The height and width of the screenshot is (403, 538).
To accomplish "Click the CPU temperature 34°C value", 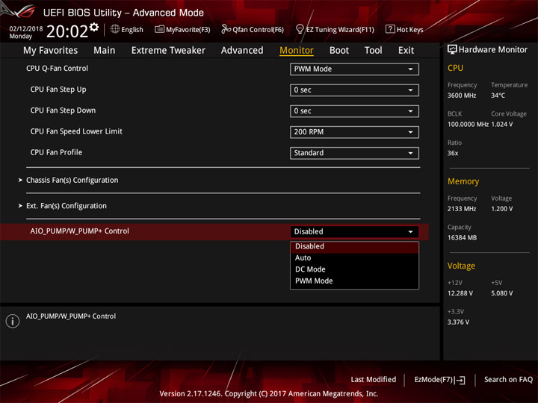I will tap(498, 96).
